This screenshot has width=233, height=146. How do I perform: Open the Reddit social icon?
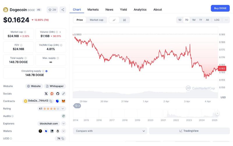tap(52, 94)
